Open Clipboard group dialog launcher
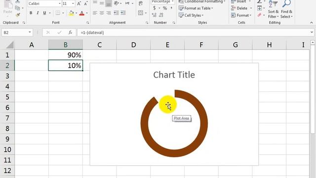Viewport: 316px width, 178px height. click(24, 23)
